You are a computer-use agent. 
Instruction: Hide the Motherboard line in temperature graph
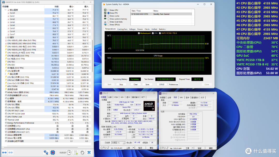pos(139,33)
